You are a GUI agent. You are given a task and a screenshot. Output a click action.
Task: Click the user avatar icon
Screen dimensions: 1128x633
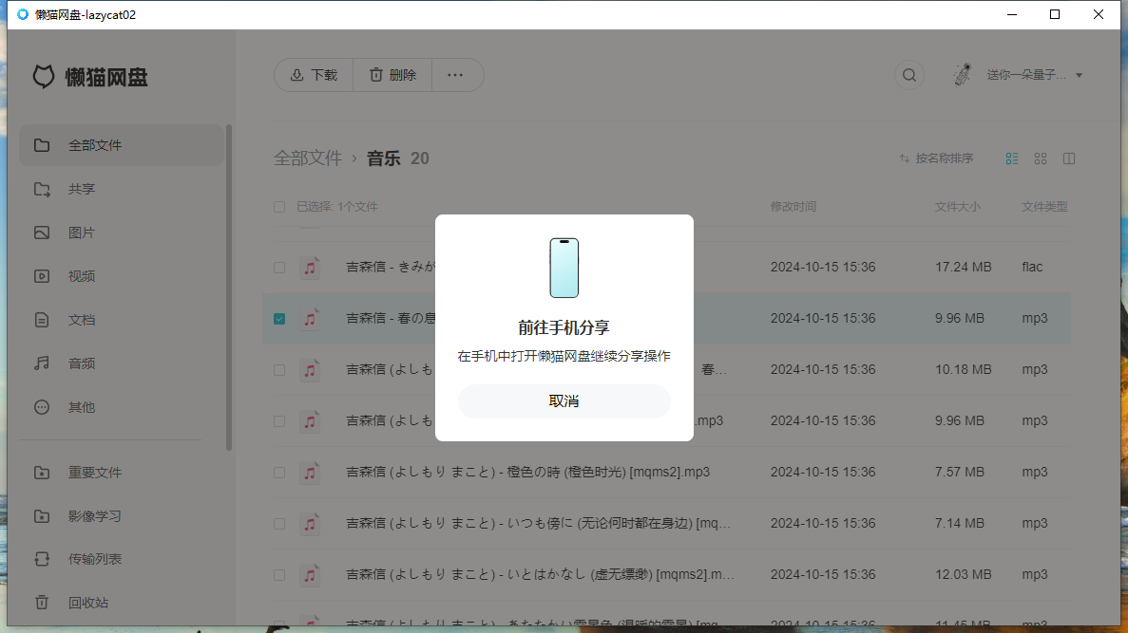pyautogui.click(x=963, y=75)
